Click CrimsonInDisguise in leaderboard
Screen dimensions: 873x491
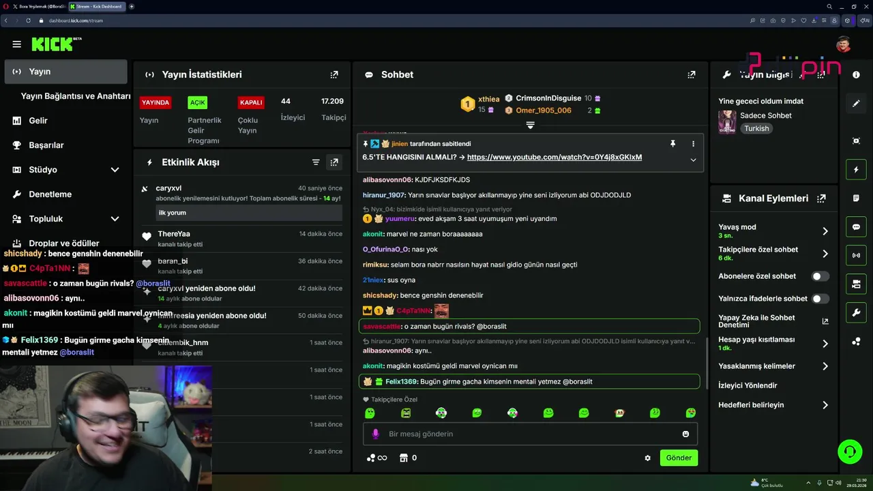click(x=548, y=98)
